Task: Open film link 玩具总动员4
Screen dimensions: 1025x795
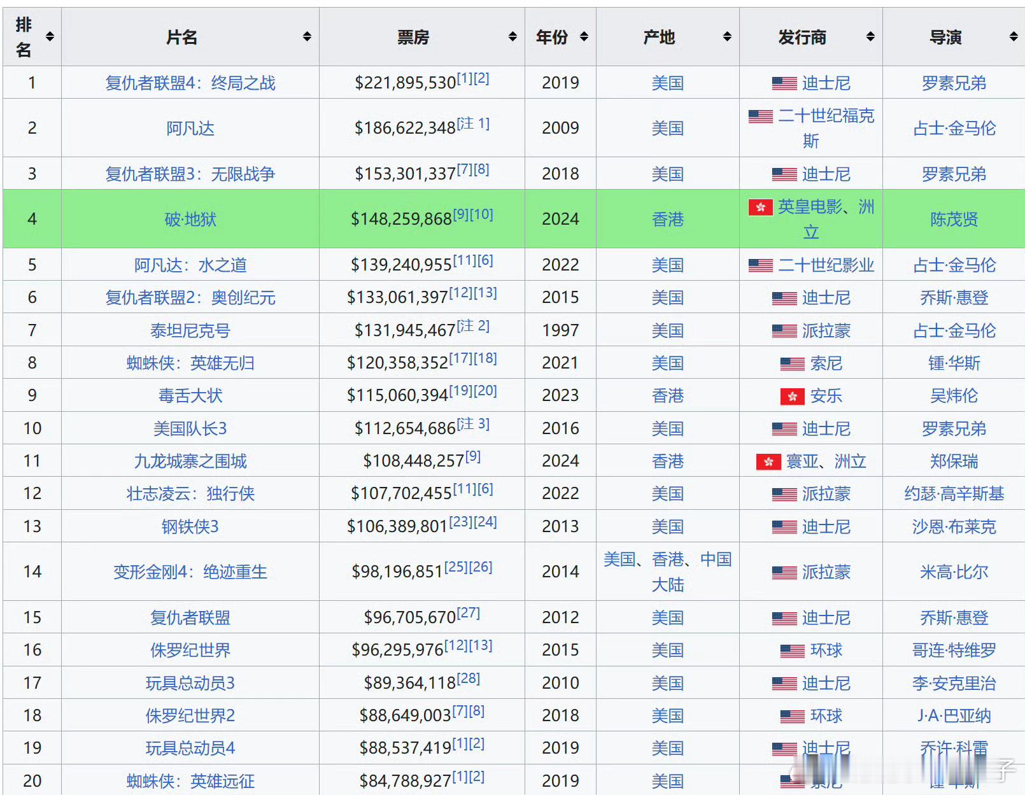Action: [190, 748]
